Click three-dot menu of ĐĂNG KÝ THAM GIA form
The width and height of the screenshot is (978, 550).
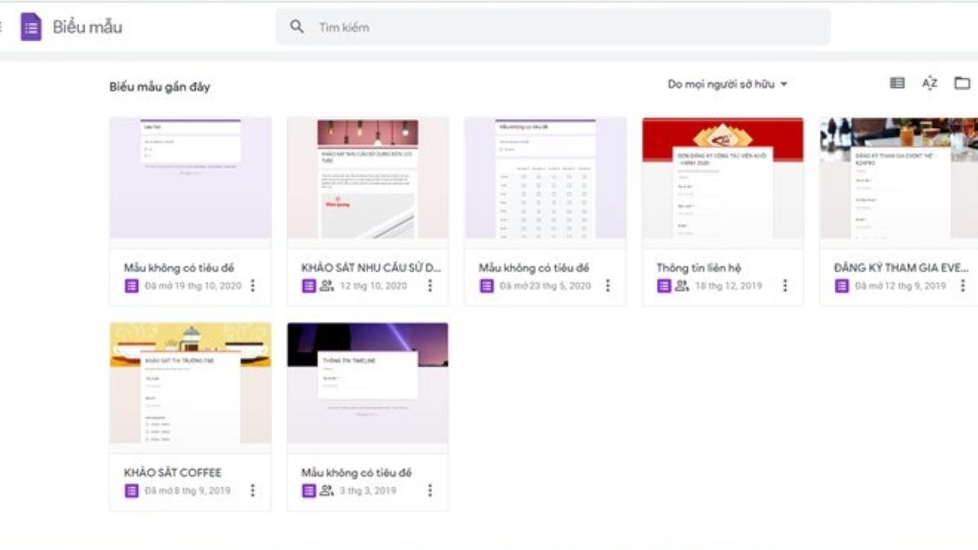[x=963, y=285]
